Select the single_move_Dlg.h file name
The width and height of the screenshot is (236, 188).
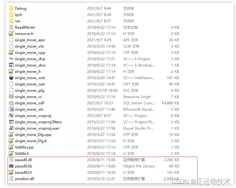[x=31, y=141]
